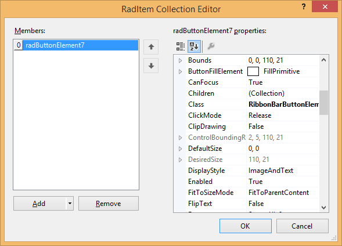The width and height of the screenshot is (342, 246).
Task: Select radButtonElement7 in Members list
Action: (76, 45)
